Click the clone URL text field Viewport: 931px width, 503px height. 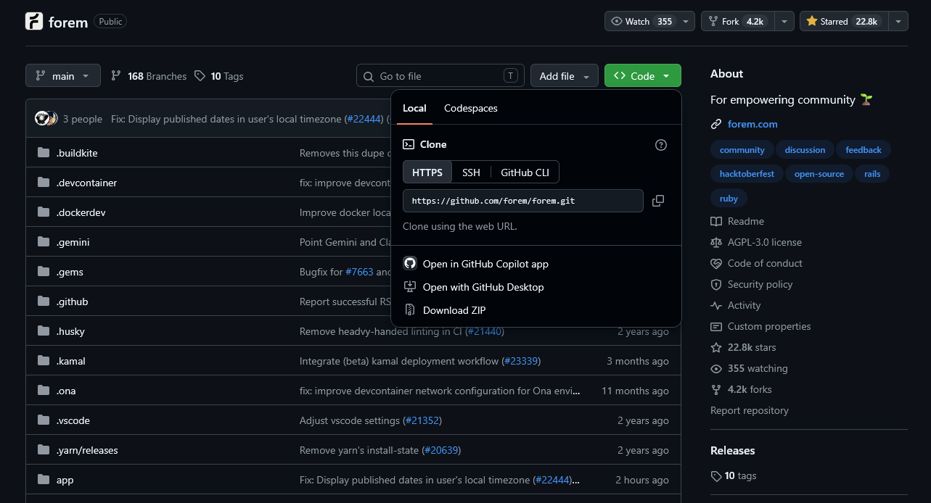523,201
